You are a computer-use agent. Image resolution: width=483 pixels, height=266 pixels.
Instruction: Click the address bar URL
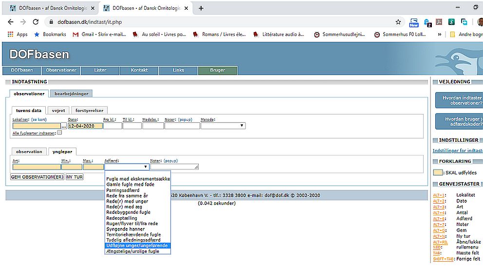(x=90, y=22)
